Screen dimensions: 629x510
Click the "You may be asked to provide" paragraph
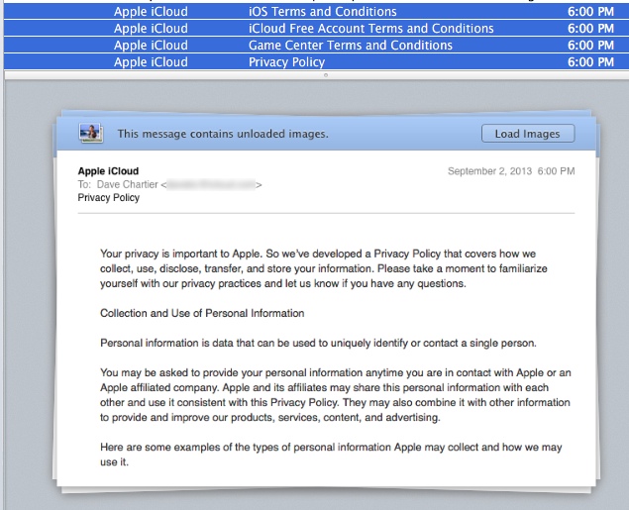pos(336,395)
